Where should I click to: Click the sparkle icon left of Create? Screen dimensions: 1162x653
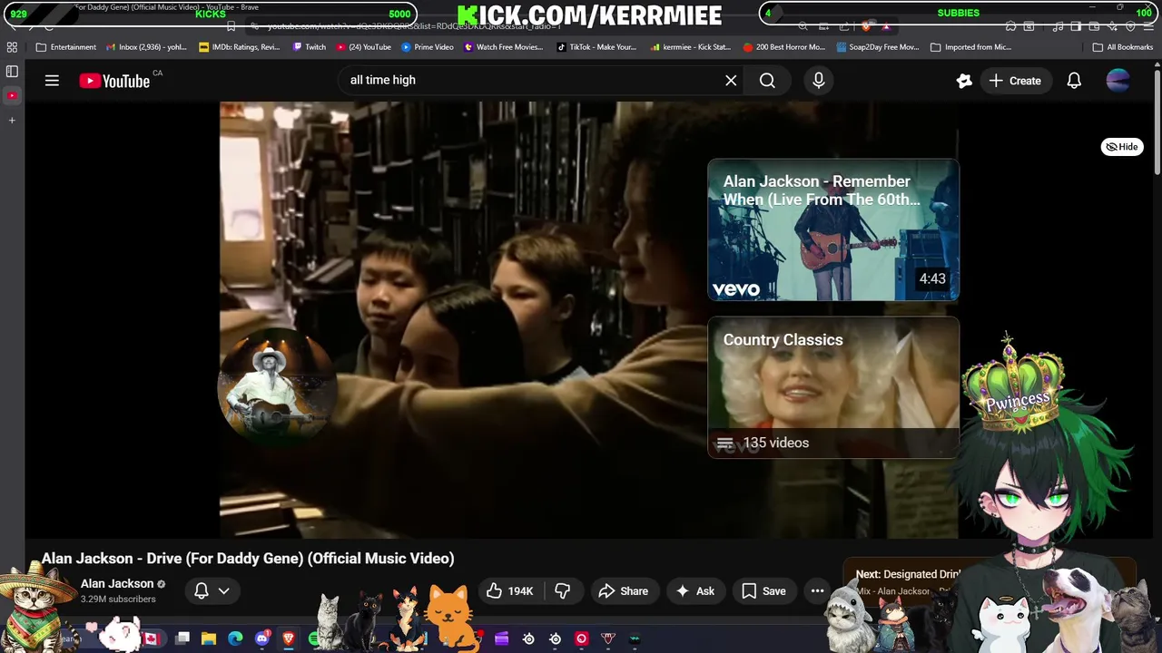[964, 81]
